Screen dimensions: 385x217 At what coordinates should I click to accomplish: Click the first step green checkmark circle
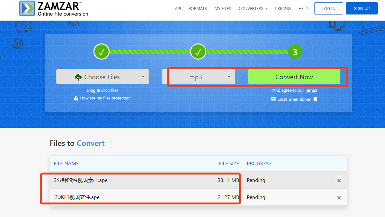[102, 52]
